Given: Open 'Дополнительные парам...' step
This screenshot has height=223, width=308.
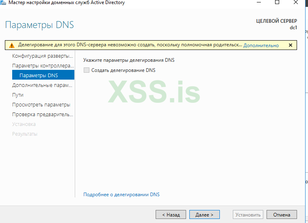Looking at the screenshot, I should [x=42, y=85].
